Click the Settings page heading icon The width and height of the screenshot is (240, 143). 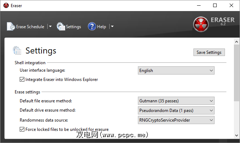click(x=17, y=50)
